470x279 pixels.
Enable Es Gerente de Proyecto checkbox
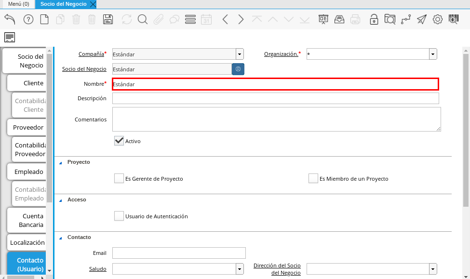pos(119,178)
